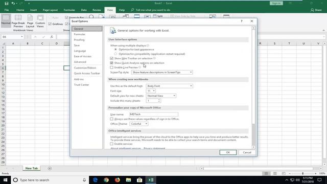Switch to Page Break Preview in ribbon
Image resolution: width=327 pixels, height=184 pixels.
[x=18, y=21]
